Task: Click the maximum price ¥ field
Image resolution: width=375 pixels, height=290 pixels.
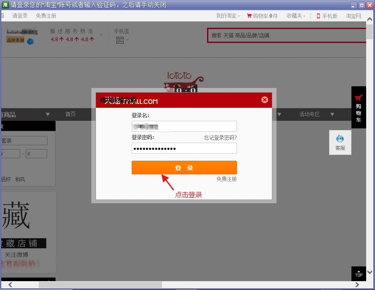Action: click(36, 154)
